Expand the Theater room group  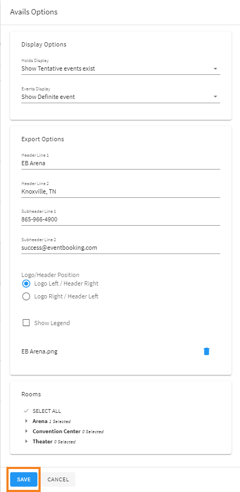[x=26, y=442]
